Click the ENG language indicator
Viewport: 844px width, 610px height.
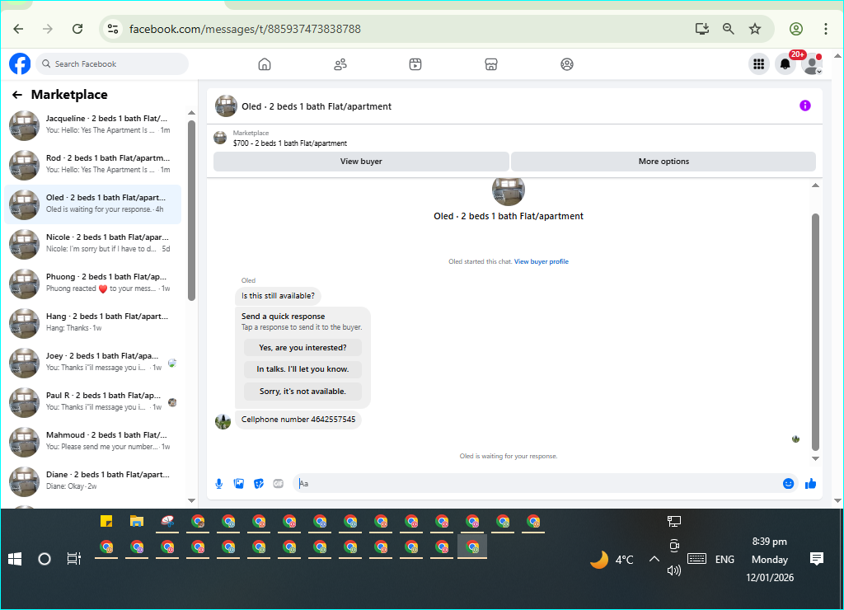pos(724,560)
